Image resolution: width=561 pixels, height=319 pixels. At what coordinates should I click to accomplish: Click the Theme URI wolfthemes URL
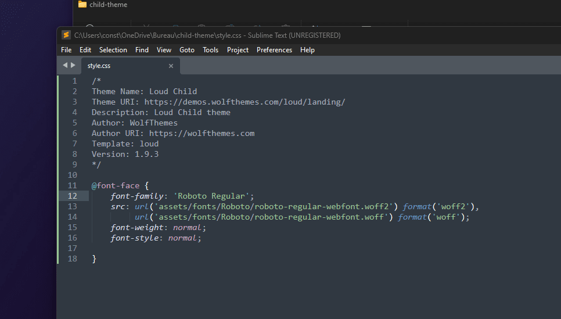(x=244, y=102)
